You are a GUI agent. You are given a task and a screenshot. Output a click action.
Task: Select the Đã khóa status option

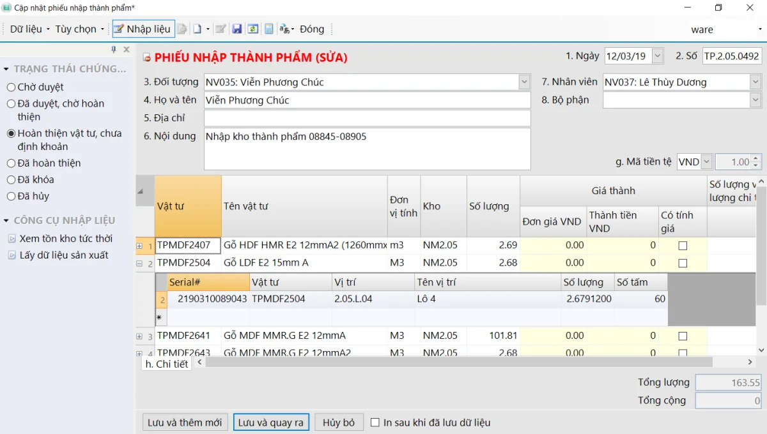(x=12, y=180)
